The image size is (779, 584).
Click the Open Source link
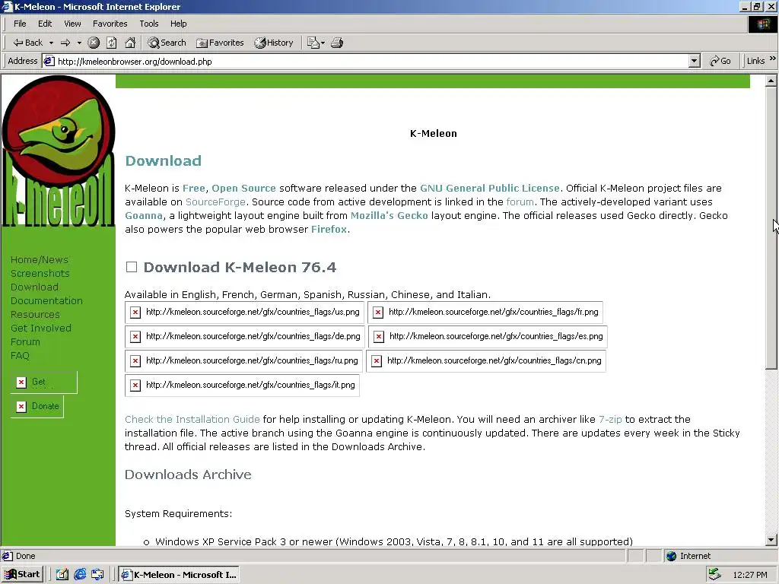tap(243, 189)
